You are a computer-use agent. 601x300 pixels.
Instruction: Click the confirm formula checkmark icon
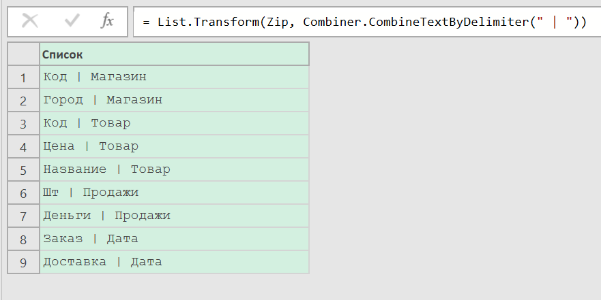point(71,21)
